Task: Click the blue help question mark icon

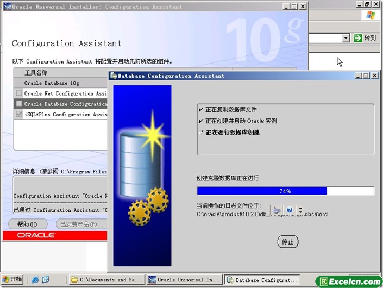Action: click(290, 210)
